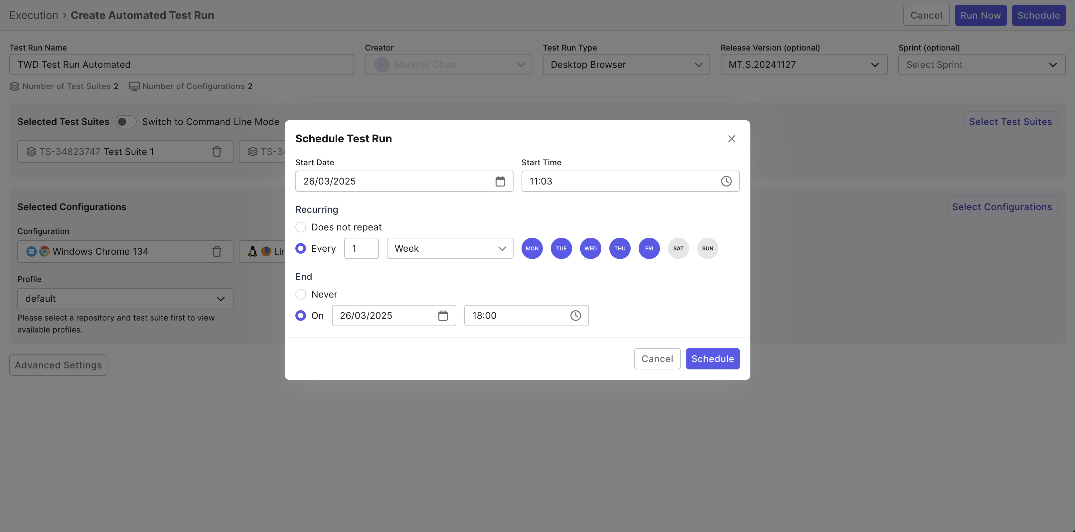Go to Execution breadcrumb
The width and height of the screenshot is (1075, 532).
pos(34,15)
